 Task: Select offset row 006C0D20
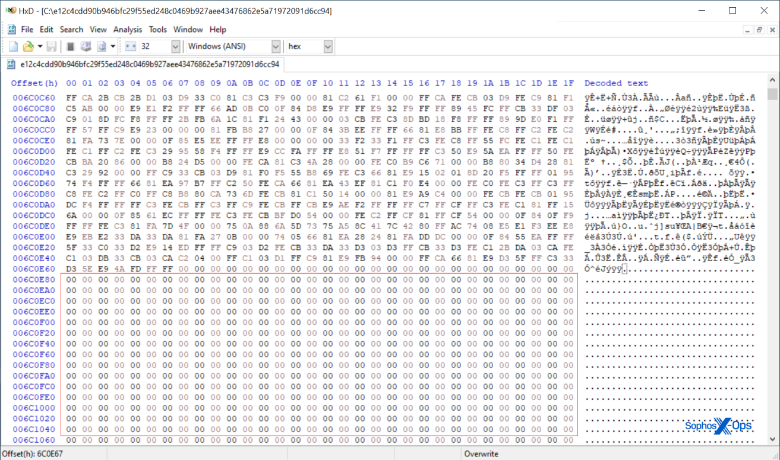point(34,162)
